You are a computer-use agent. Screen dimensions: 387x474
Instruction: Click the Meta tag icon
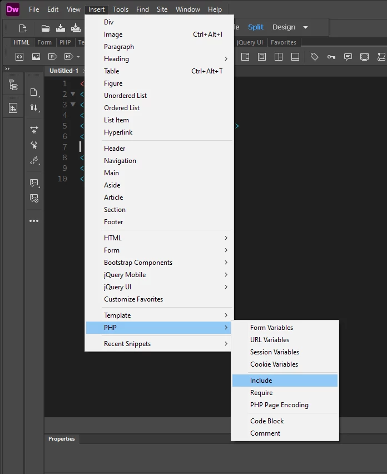tap(315, 57)
